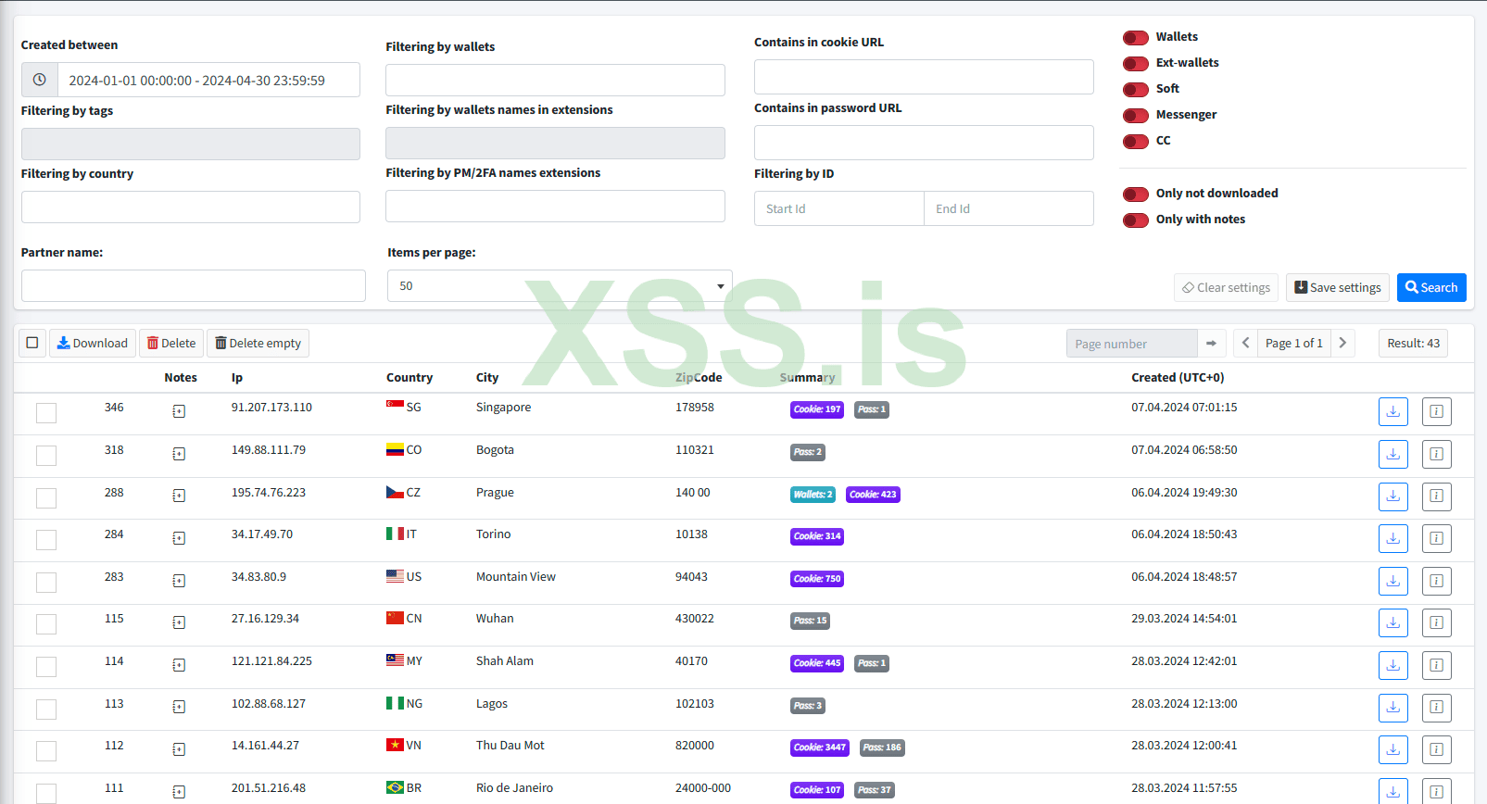The width and height of the screenshot is (1487, 804).
Task: Focus the Filtering by wallets field
Action: pyautogui.click(x=555, y=80)
